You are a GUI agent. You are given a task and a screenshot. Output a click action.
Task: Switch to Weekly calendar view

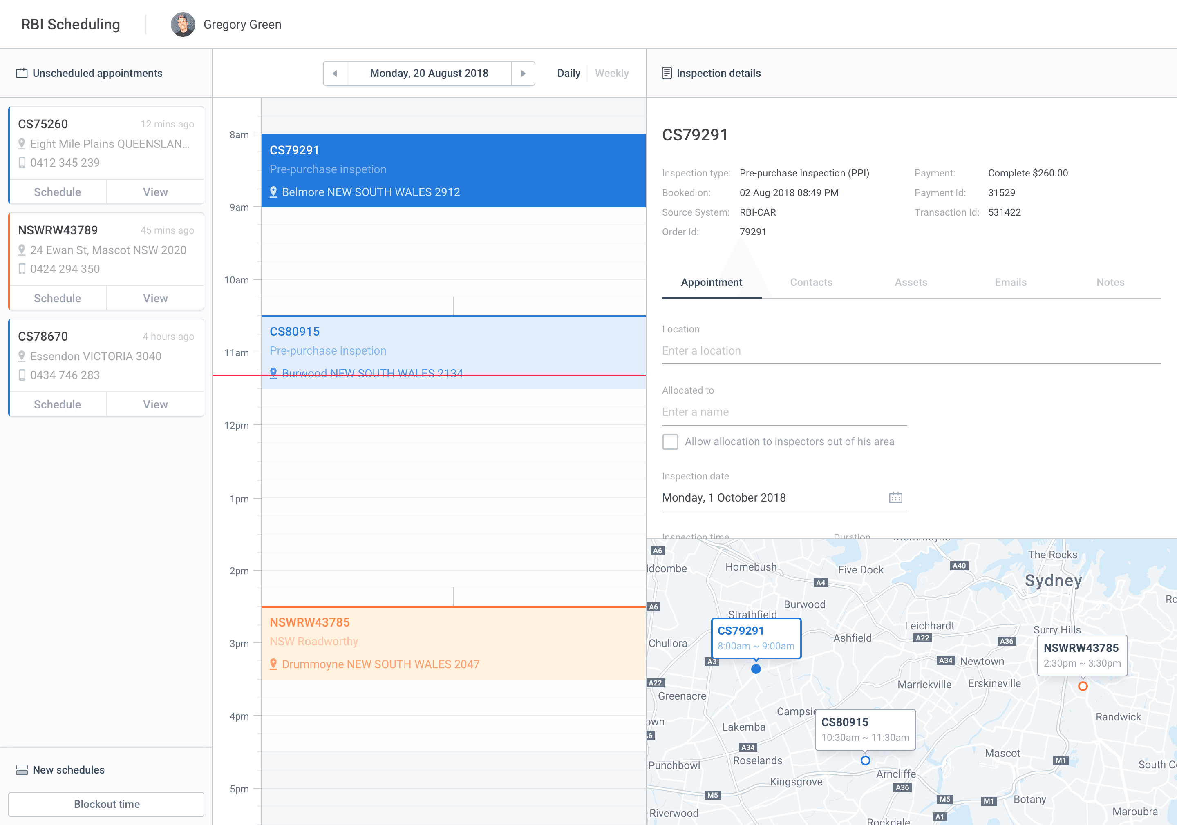[611, 73]
